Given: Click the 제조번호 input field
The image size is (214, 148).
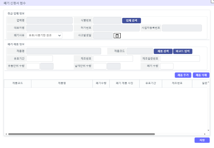Looking at the screenshot, I should tap(113, 59).
